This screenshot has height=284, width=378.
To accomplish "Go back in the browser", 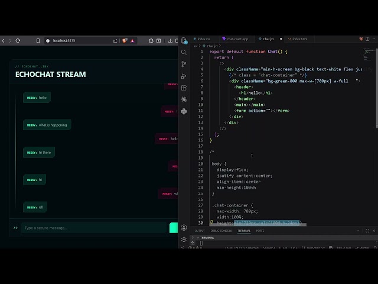I will tap(3, 41).
